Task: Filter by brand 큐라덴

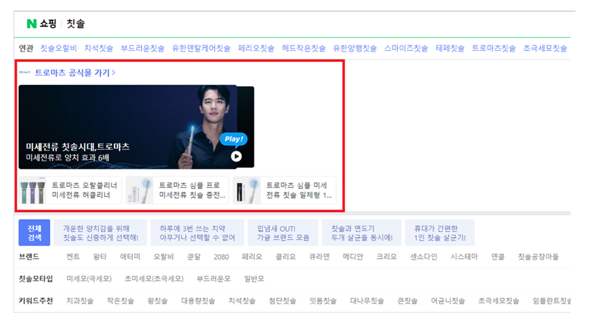Action: (319, 257)
